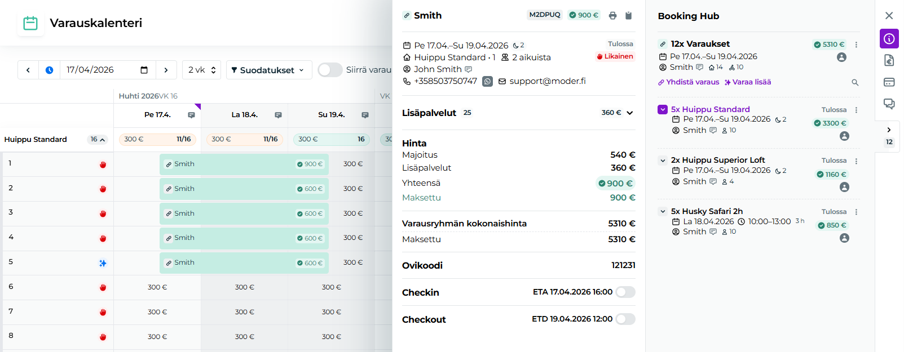Viewport: 904px width, 352px height.
Task: Open the info panel in right sidebar
Action: pos(889,39)
